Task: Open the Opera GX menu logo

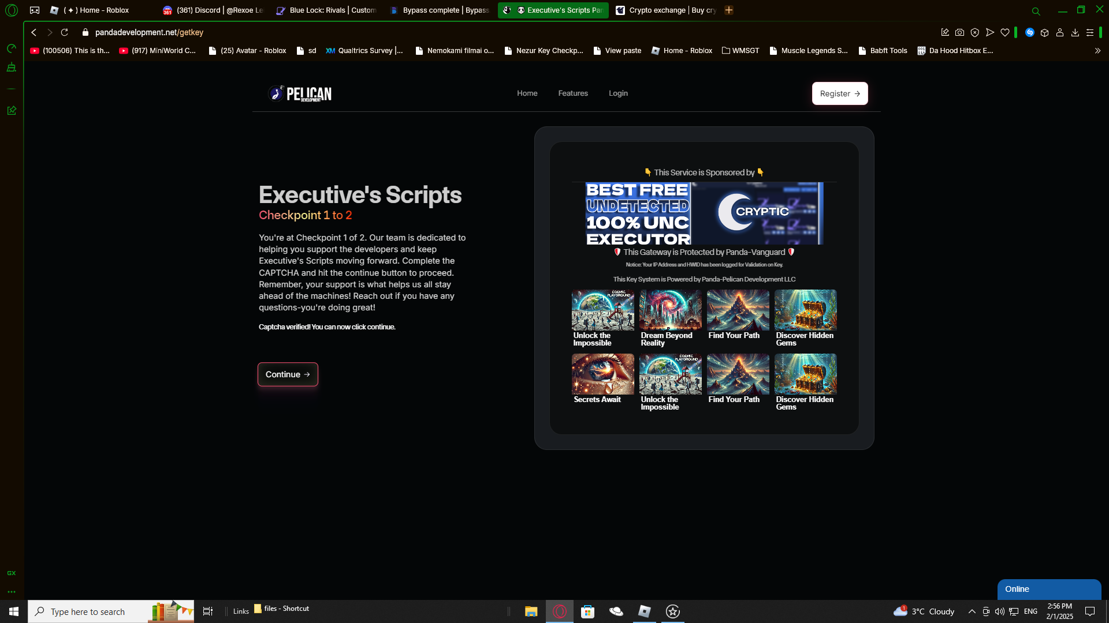Action: pyautogui.click(x=12, y=10)
